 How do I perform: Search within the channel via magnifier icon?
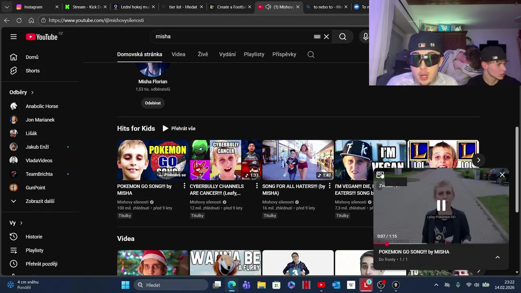click(311, 55)
